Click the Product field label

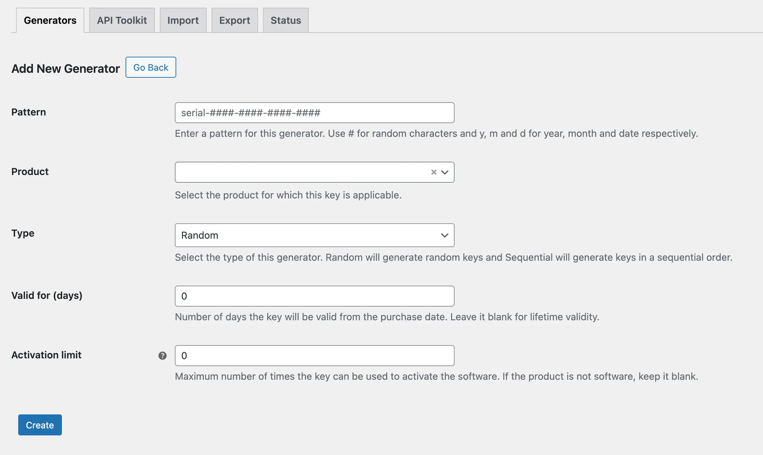point(30,171)
